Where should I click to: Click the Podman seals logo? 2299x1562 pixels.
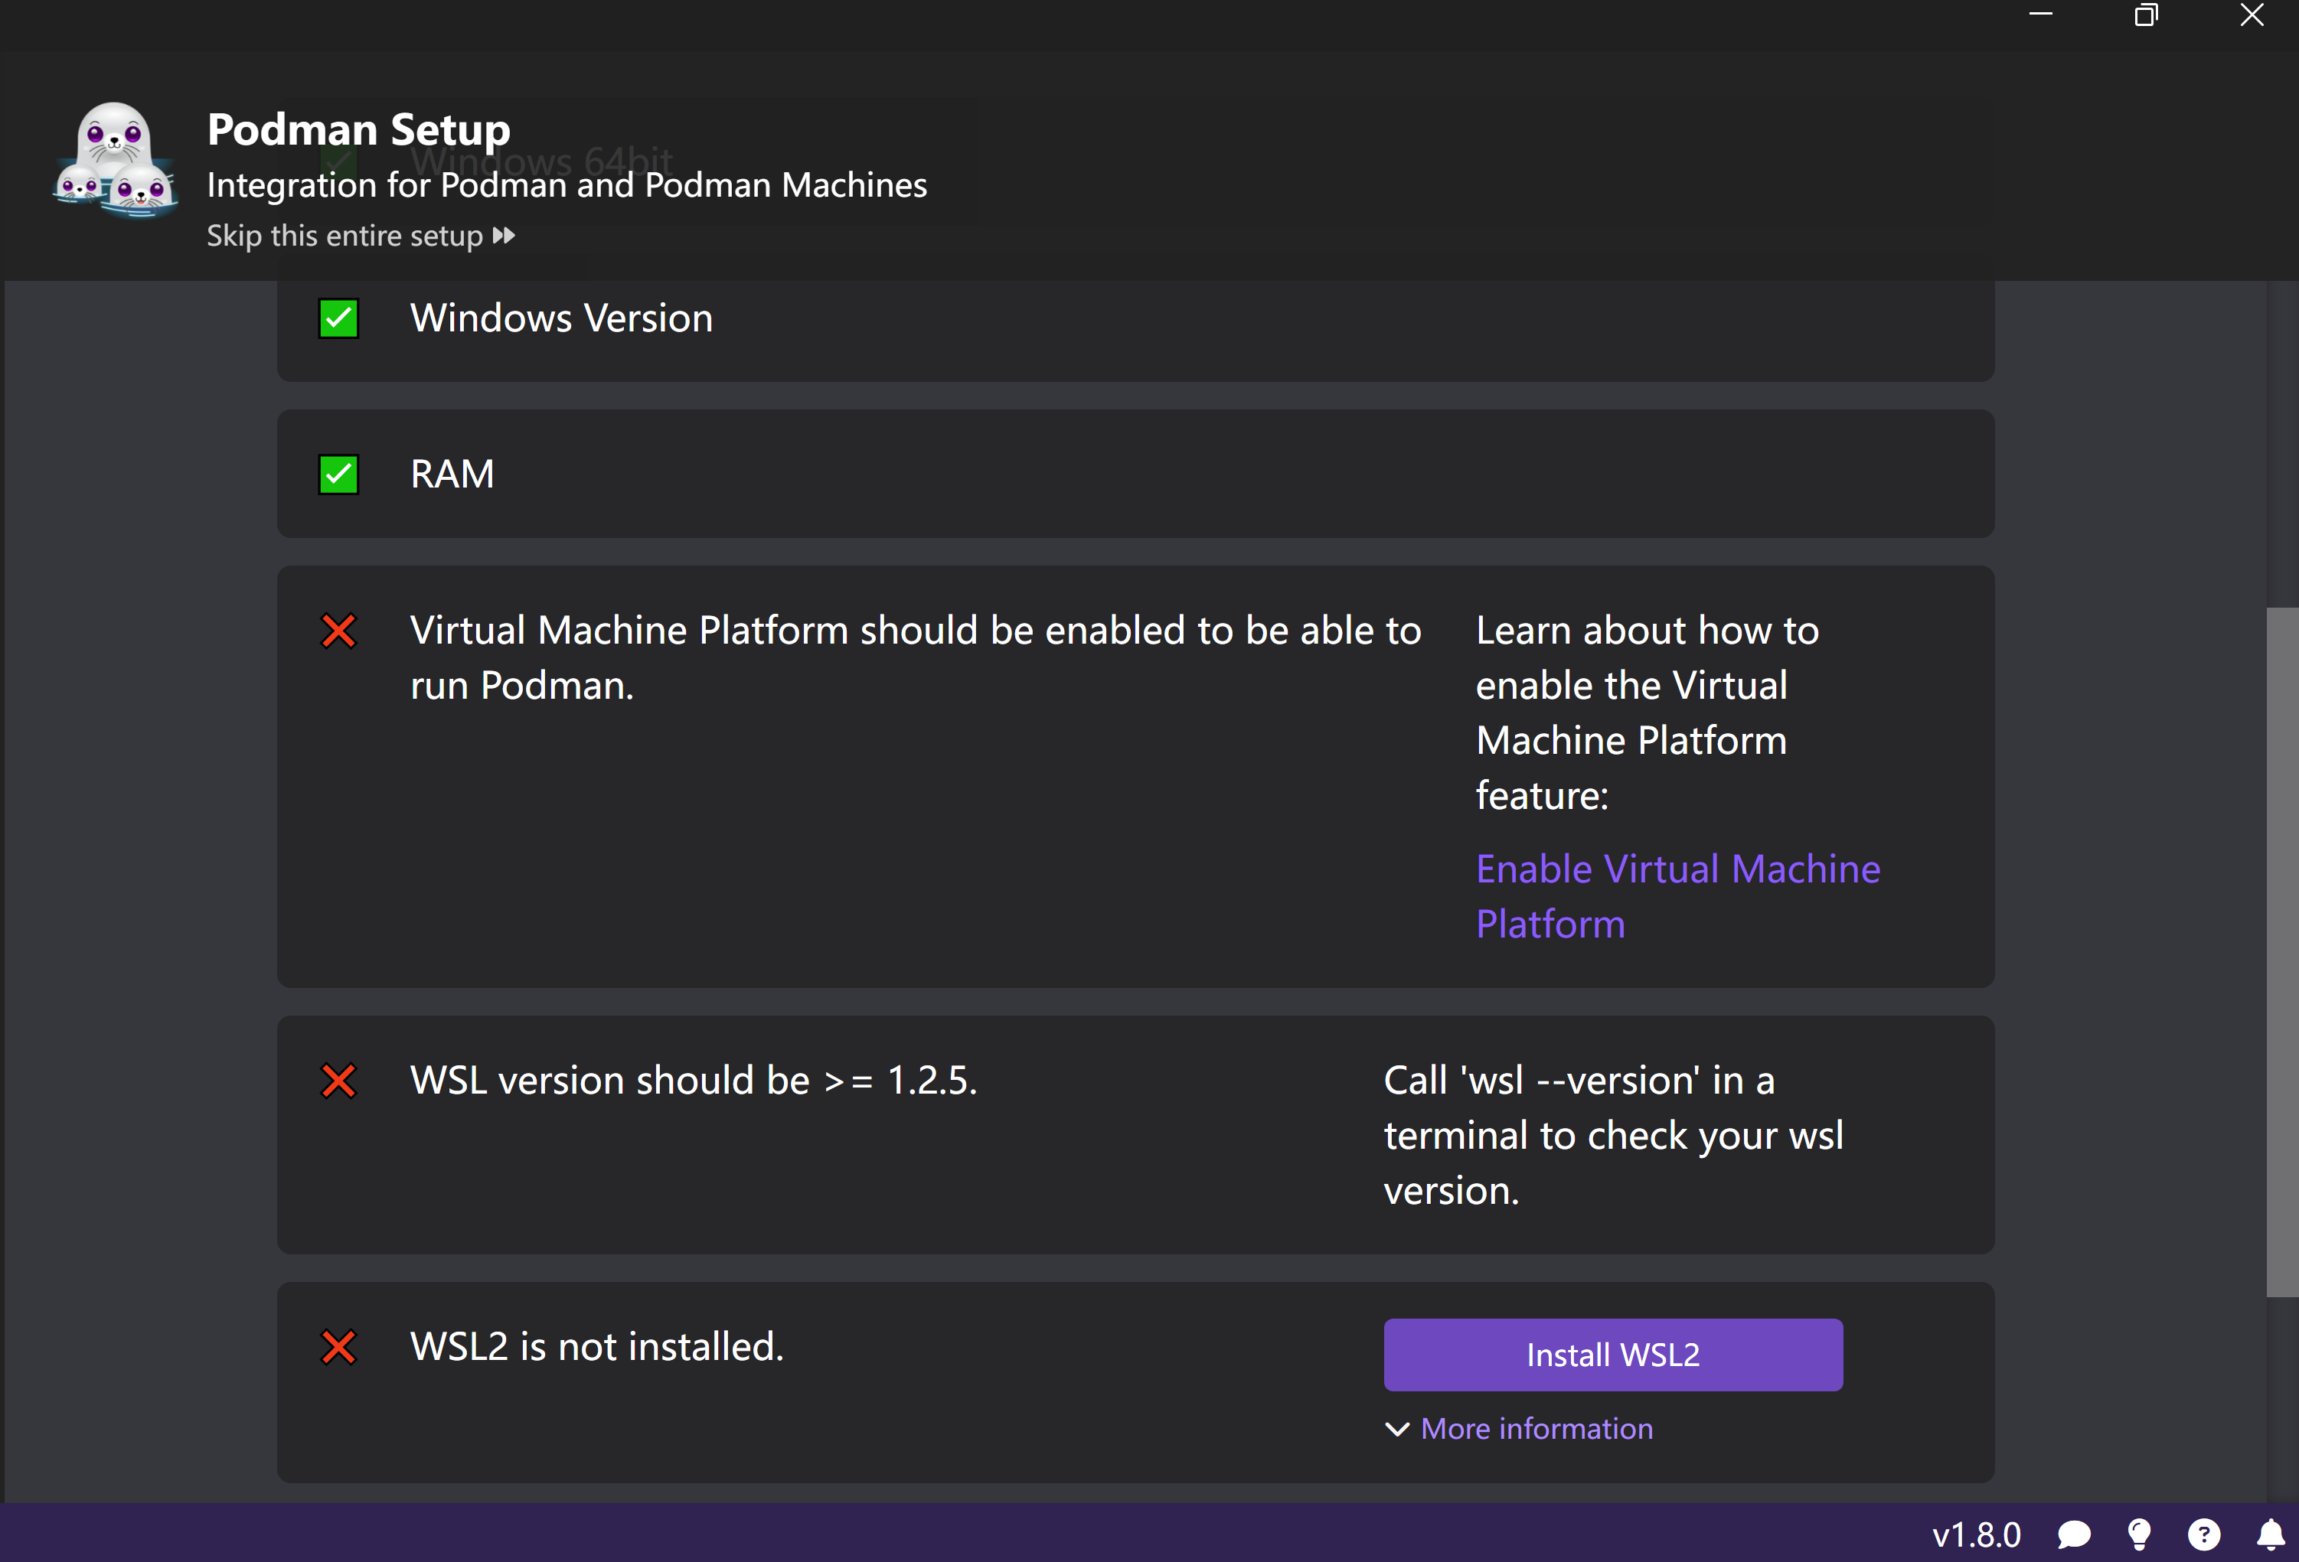point(115,160)
